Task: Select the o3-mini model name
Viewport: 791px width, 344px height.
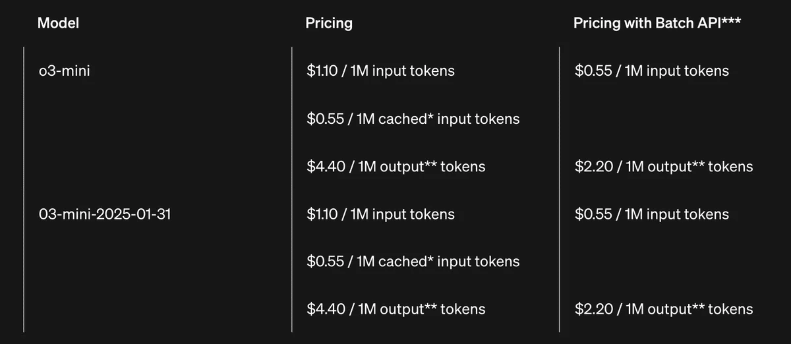Action: coord(65,71)
